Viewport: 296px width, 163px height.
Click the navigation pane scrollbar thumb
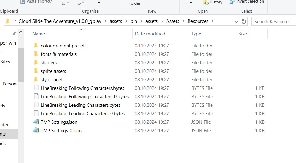pyautogui.click(x=21, y=64)
